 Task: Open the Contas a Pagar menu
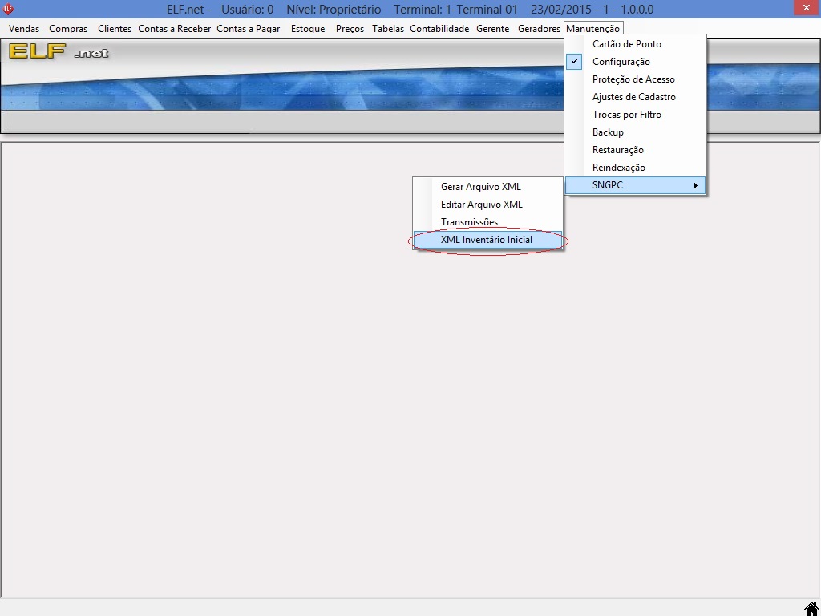(249, 29)
